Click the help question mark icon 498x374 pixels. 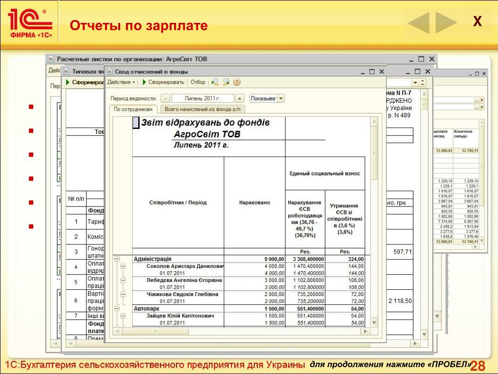click(237, 82)
